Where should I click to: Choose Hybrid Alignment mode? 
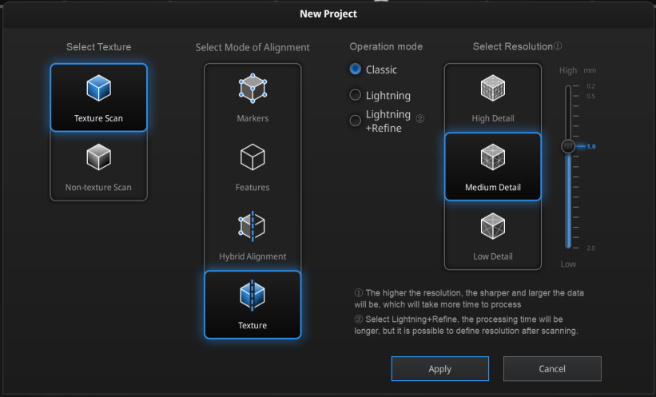252,236
